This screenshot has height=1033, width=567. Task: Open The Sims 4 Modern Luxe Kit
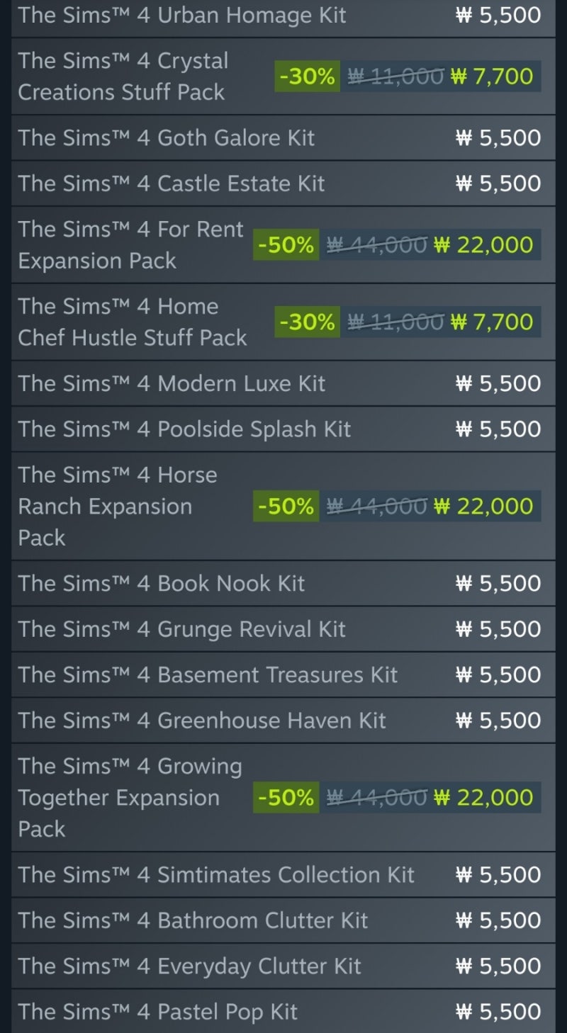pos(283,383)
